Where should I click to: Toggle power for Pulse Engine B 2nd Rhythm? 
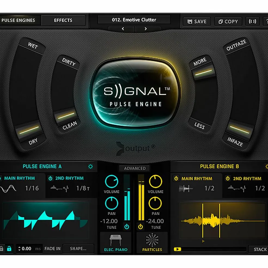coord(228,178)
